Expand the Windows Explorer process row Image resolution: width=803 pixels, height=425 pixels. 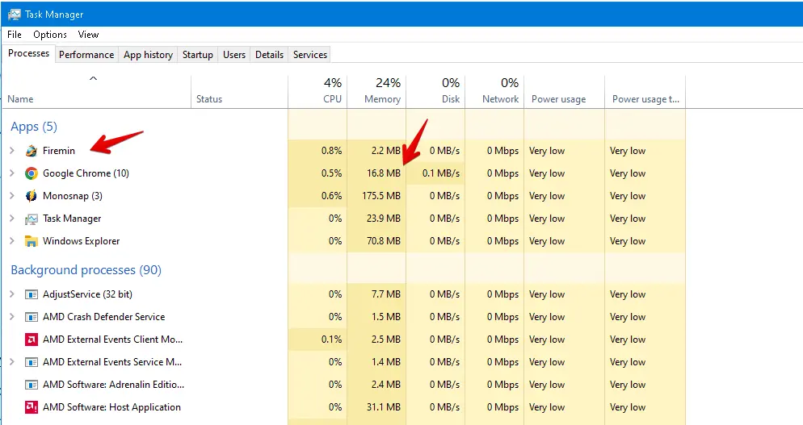click(12, 240)
